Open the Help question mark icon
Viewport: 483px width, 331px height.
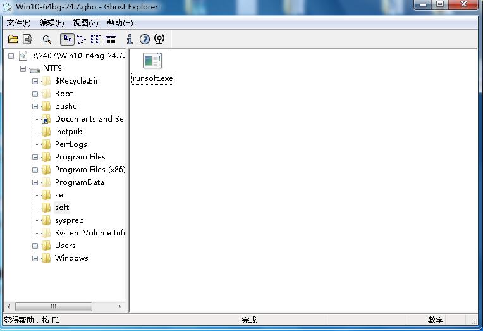[x=145, y=39]
